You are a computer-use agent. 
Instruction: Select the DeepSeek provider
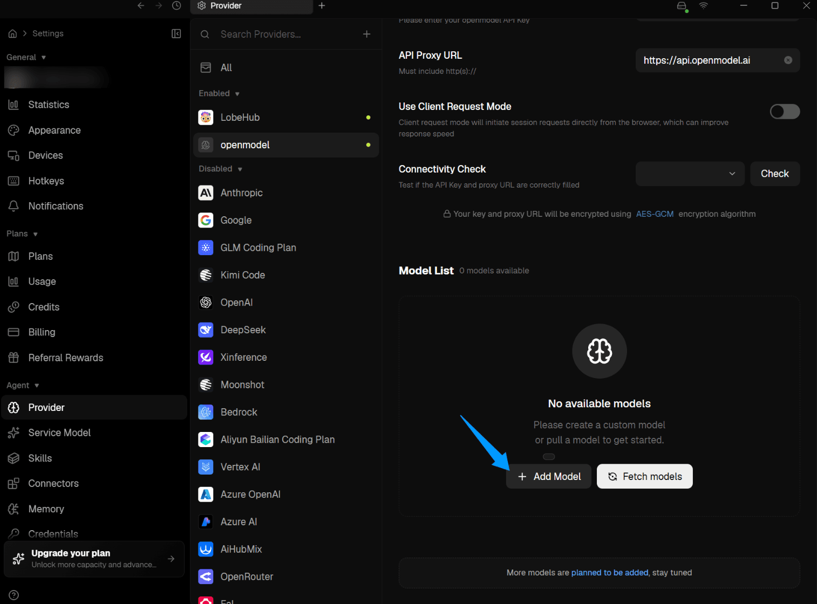click(286, 330)
